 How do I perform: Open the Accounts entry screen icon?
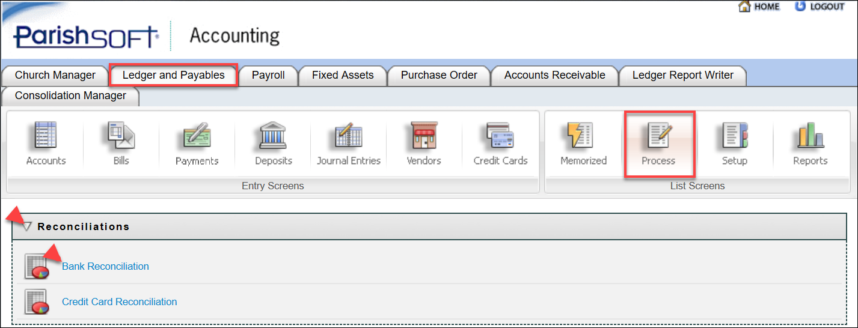coord(46,136)
